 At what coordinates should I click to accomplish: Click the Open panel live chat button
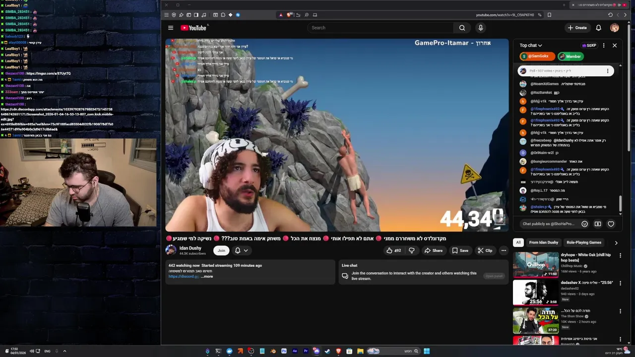click(x=494, y=276)
